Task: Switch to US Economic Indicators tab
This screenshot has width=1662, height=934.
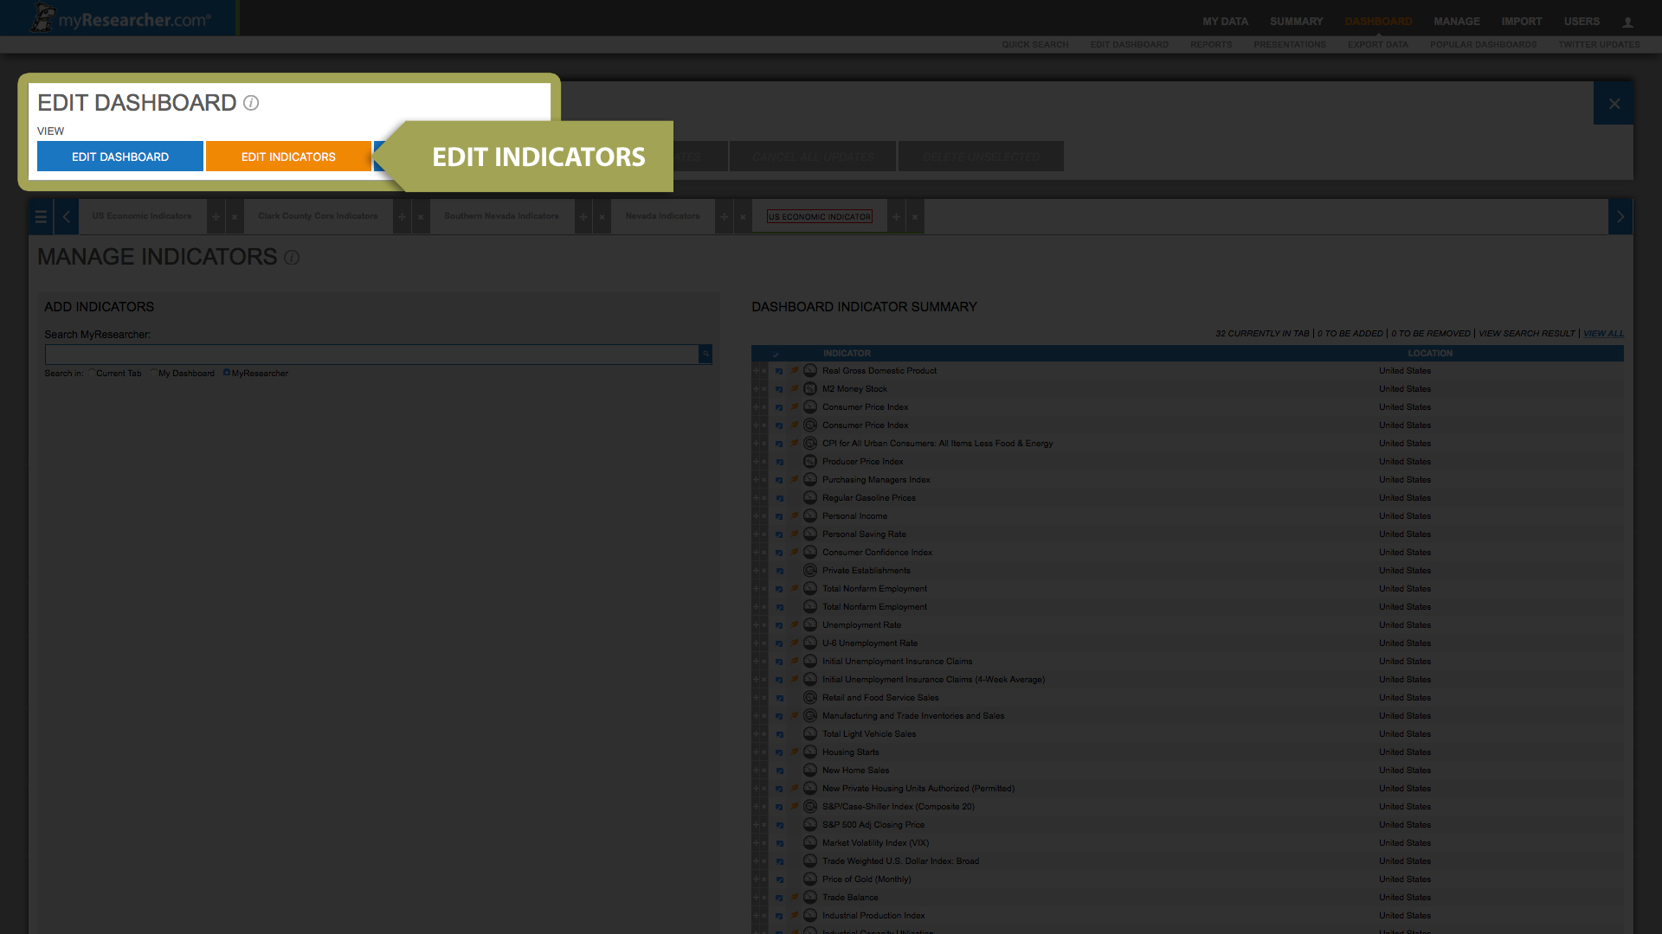Action: pyautogui.click(x=142, y=216)
